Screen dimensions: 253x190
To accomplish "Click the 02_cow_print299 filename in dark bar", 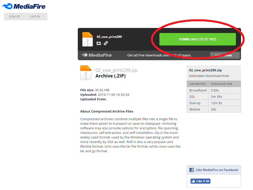I will tap(109, 37).
